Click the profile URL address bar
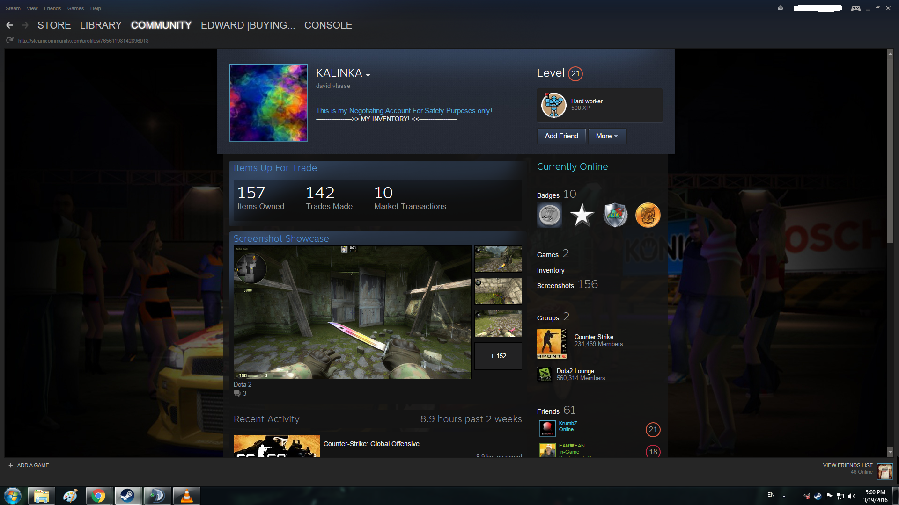 click(83, 41)
